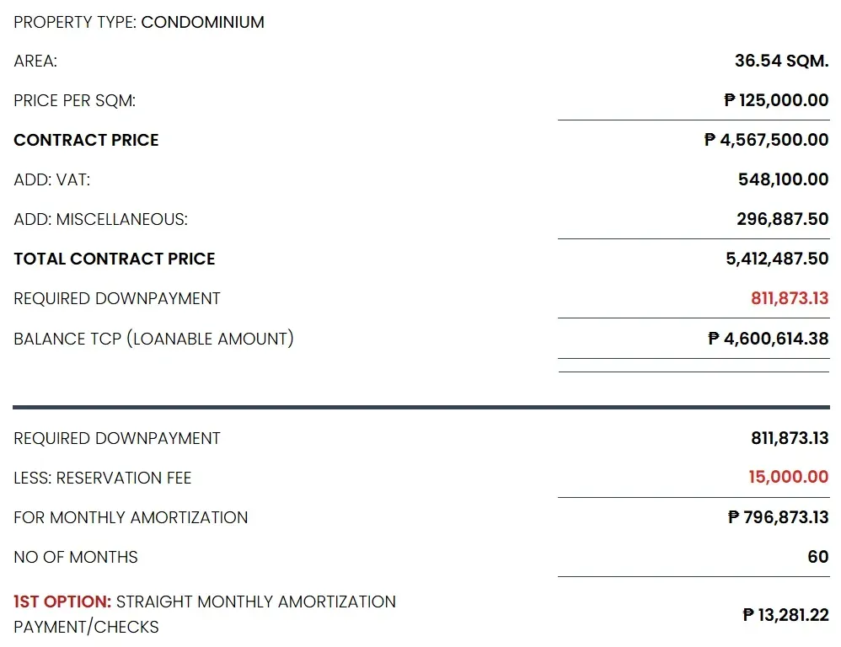Select the number of months value 60
Image resolution: width=841 pixels, height=647 pixels.
[x=818, y=556]
